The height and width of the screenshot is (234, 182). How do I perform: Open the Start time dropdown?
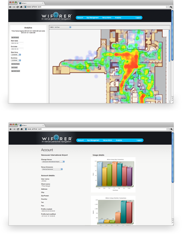pos(16,55)
